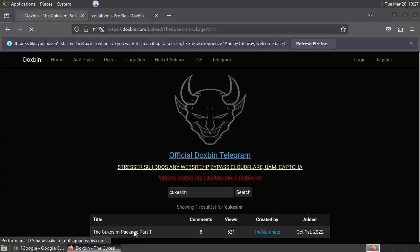
Task: Open the Users nav link
Action: tap(110, 60)
